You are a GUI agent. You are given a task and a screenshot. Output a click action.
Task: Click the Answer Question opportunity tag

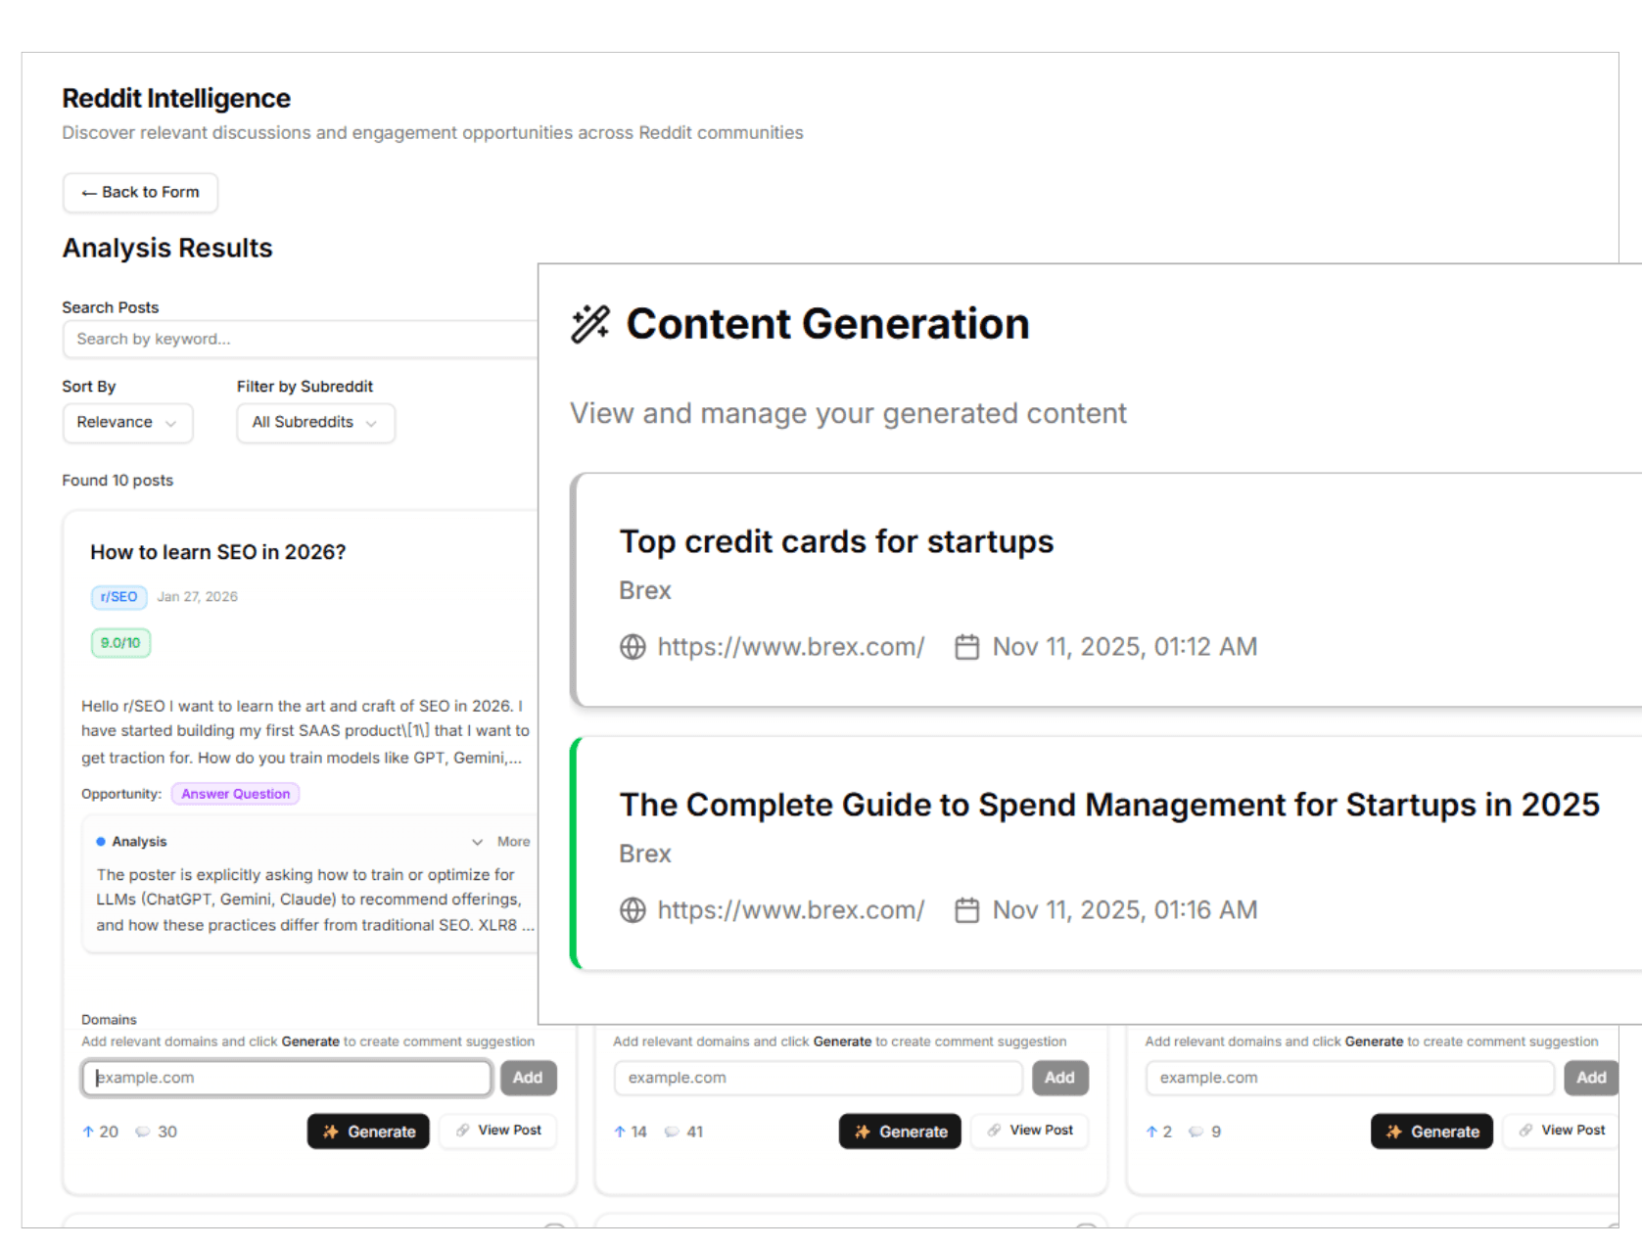pyautogui.click(x=235, y=794)
